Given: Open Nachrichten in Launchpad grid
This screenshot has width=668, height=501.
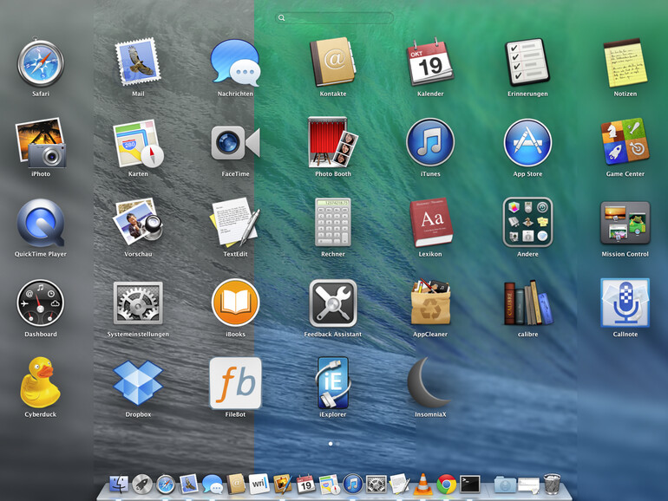Looking at the screenshot, I should click(235, 62).
